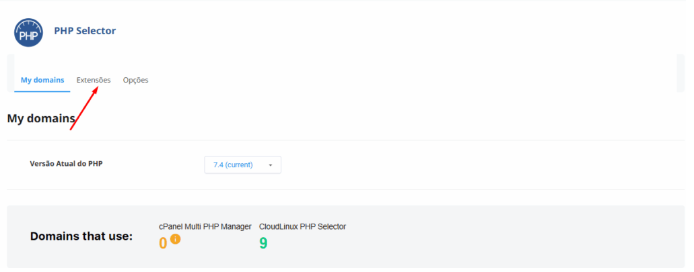This screenshot has height=272, width=694.
Task: Click the orange info icon beside zero
Action: 176,239
